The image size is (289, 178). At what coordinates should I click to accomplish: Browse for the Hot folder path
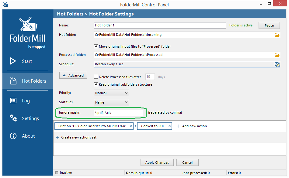277,35
